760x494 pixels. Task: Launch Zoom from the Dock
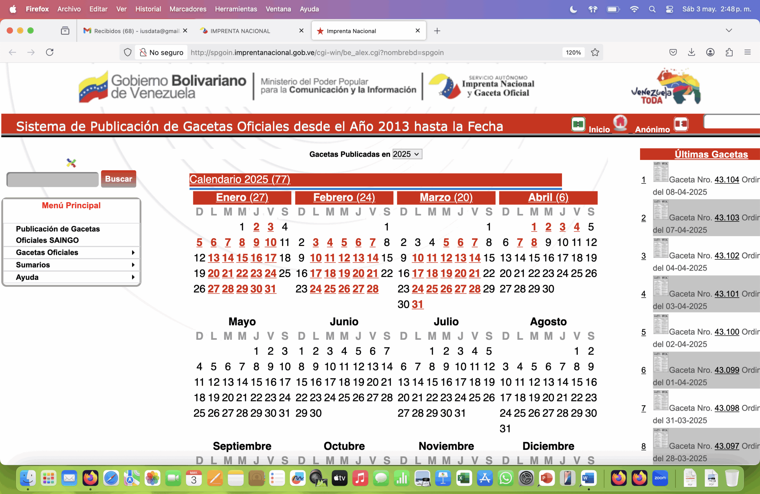click(660, 478)
